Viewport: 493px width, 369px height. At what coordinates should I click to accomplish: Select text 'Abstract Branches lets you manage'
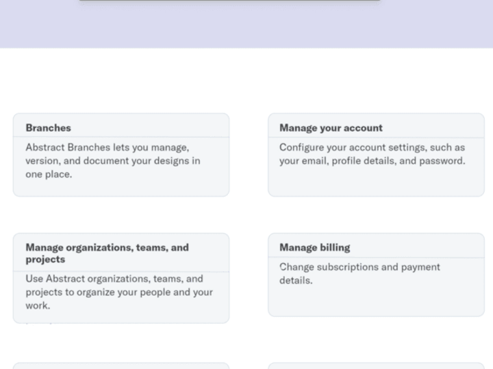coord(108,147)
